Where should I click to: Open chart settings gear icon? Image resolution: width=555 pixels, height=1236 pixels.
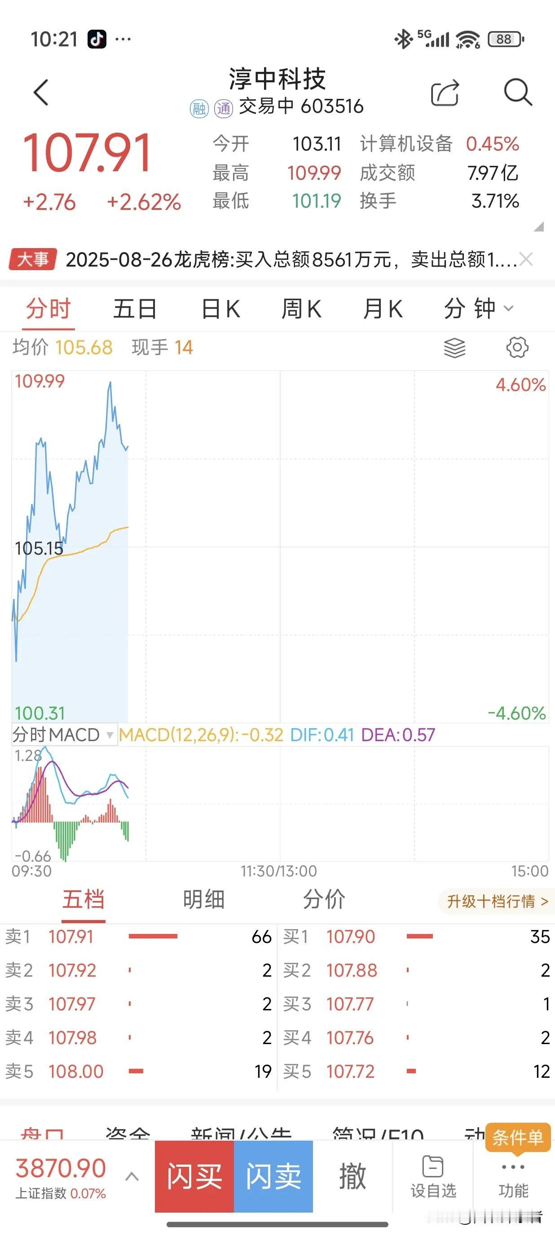click(x=517, y=347)
